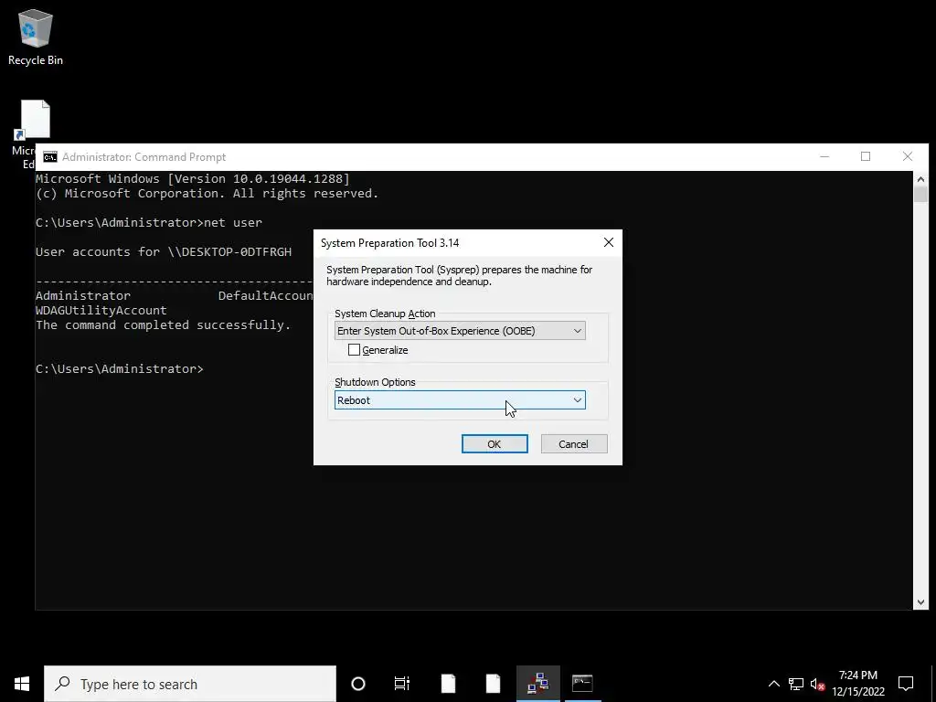Open Task View on the taskbar
The image size is (936, 702).
(402, 684)
